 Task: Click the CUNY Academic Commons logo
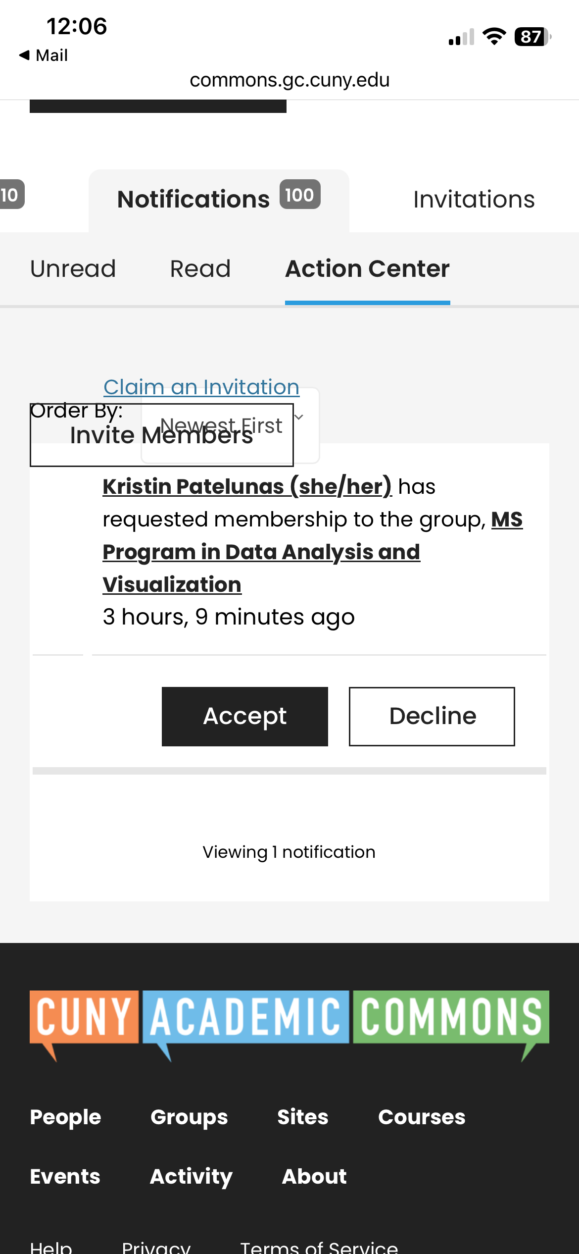289,1026
